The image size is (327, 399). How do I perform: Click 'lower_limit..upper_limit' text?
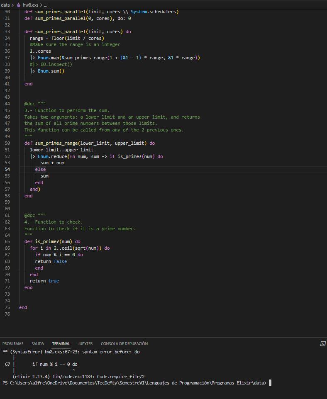click(62, 150)
